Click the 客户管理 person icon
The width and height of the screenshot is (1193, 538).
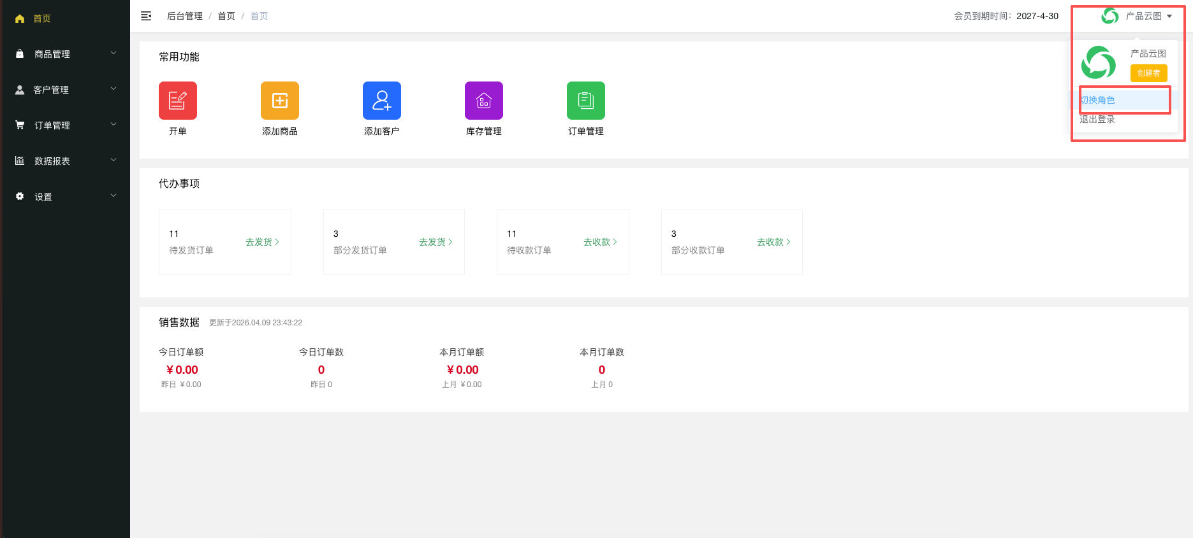(20, 90)
